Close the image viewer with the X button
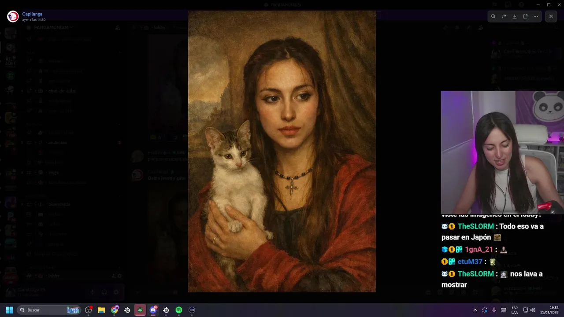 click(x=551, y=16)
